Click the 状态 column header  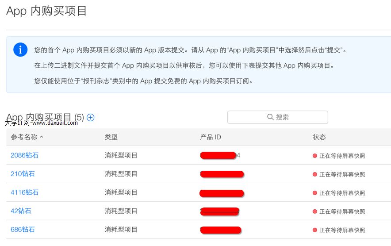click(x=319, y=137)
